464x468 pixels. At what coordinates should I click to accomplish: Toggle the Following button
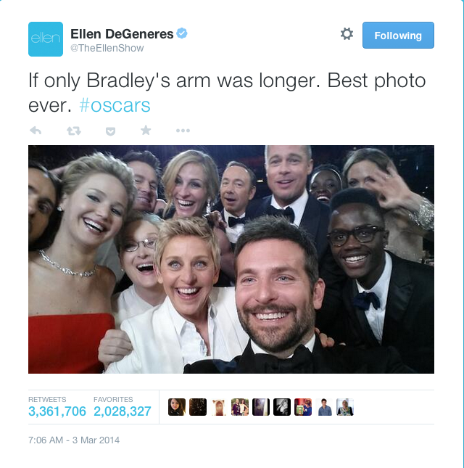[x=398, y=36]
